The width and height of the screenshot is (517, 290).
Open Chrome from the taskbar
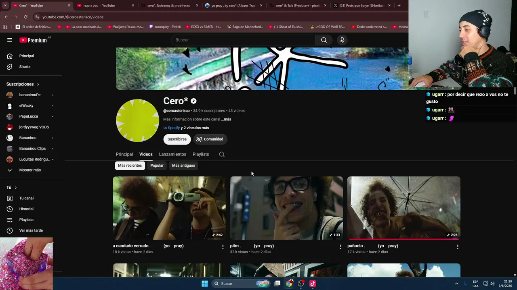[289, 284]
